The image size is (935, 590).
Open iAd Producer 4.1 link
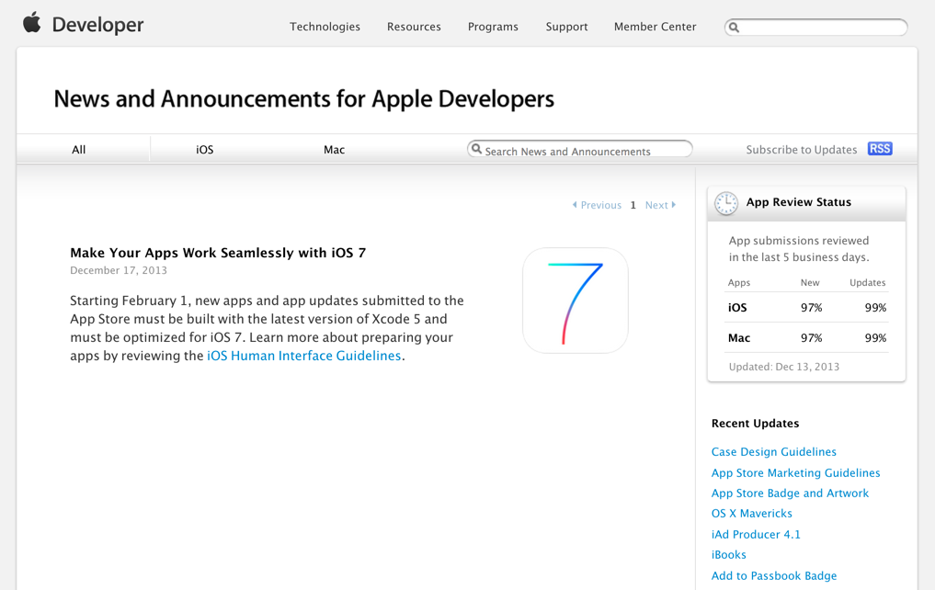(756, 534)
